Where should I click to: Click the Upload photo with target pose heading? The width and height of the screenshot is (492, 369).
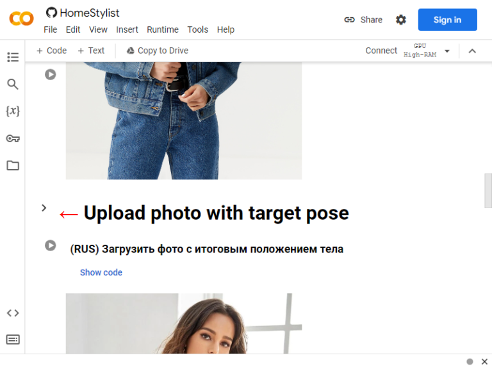point(216,213)
